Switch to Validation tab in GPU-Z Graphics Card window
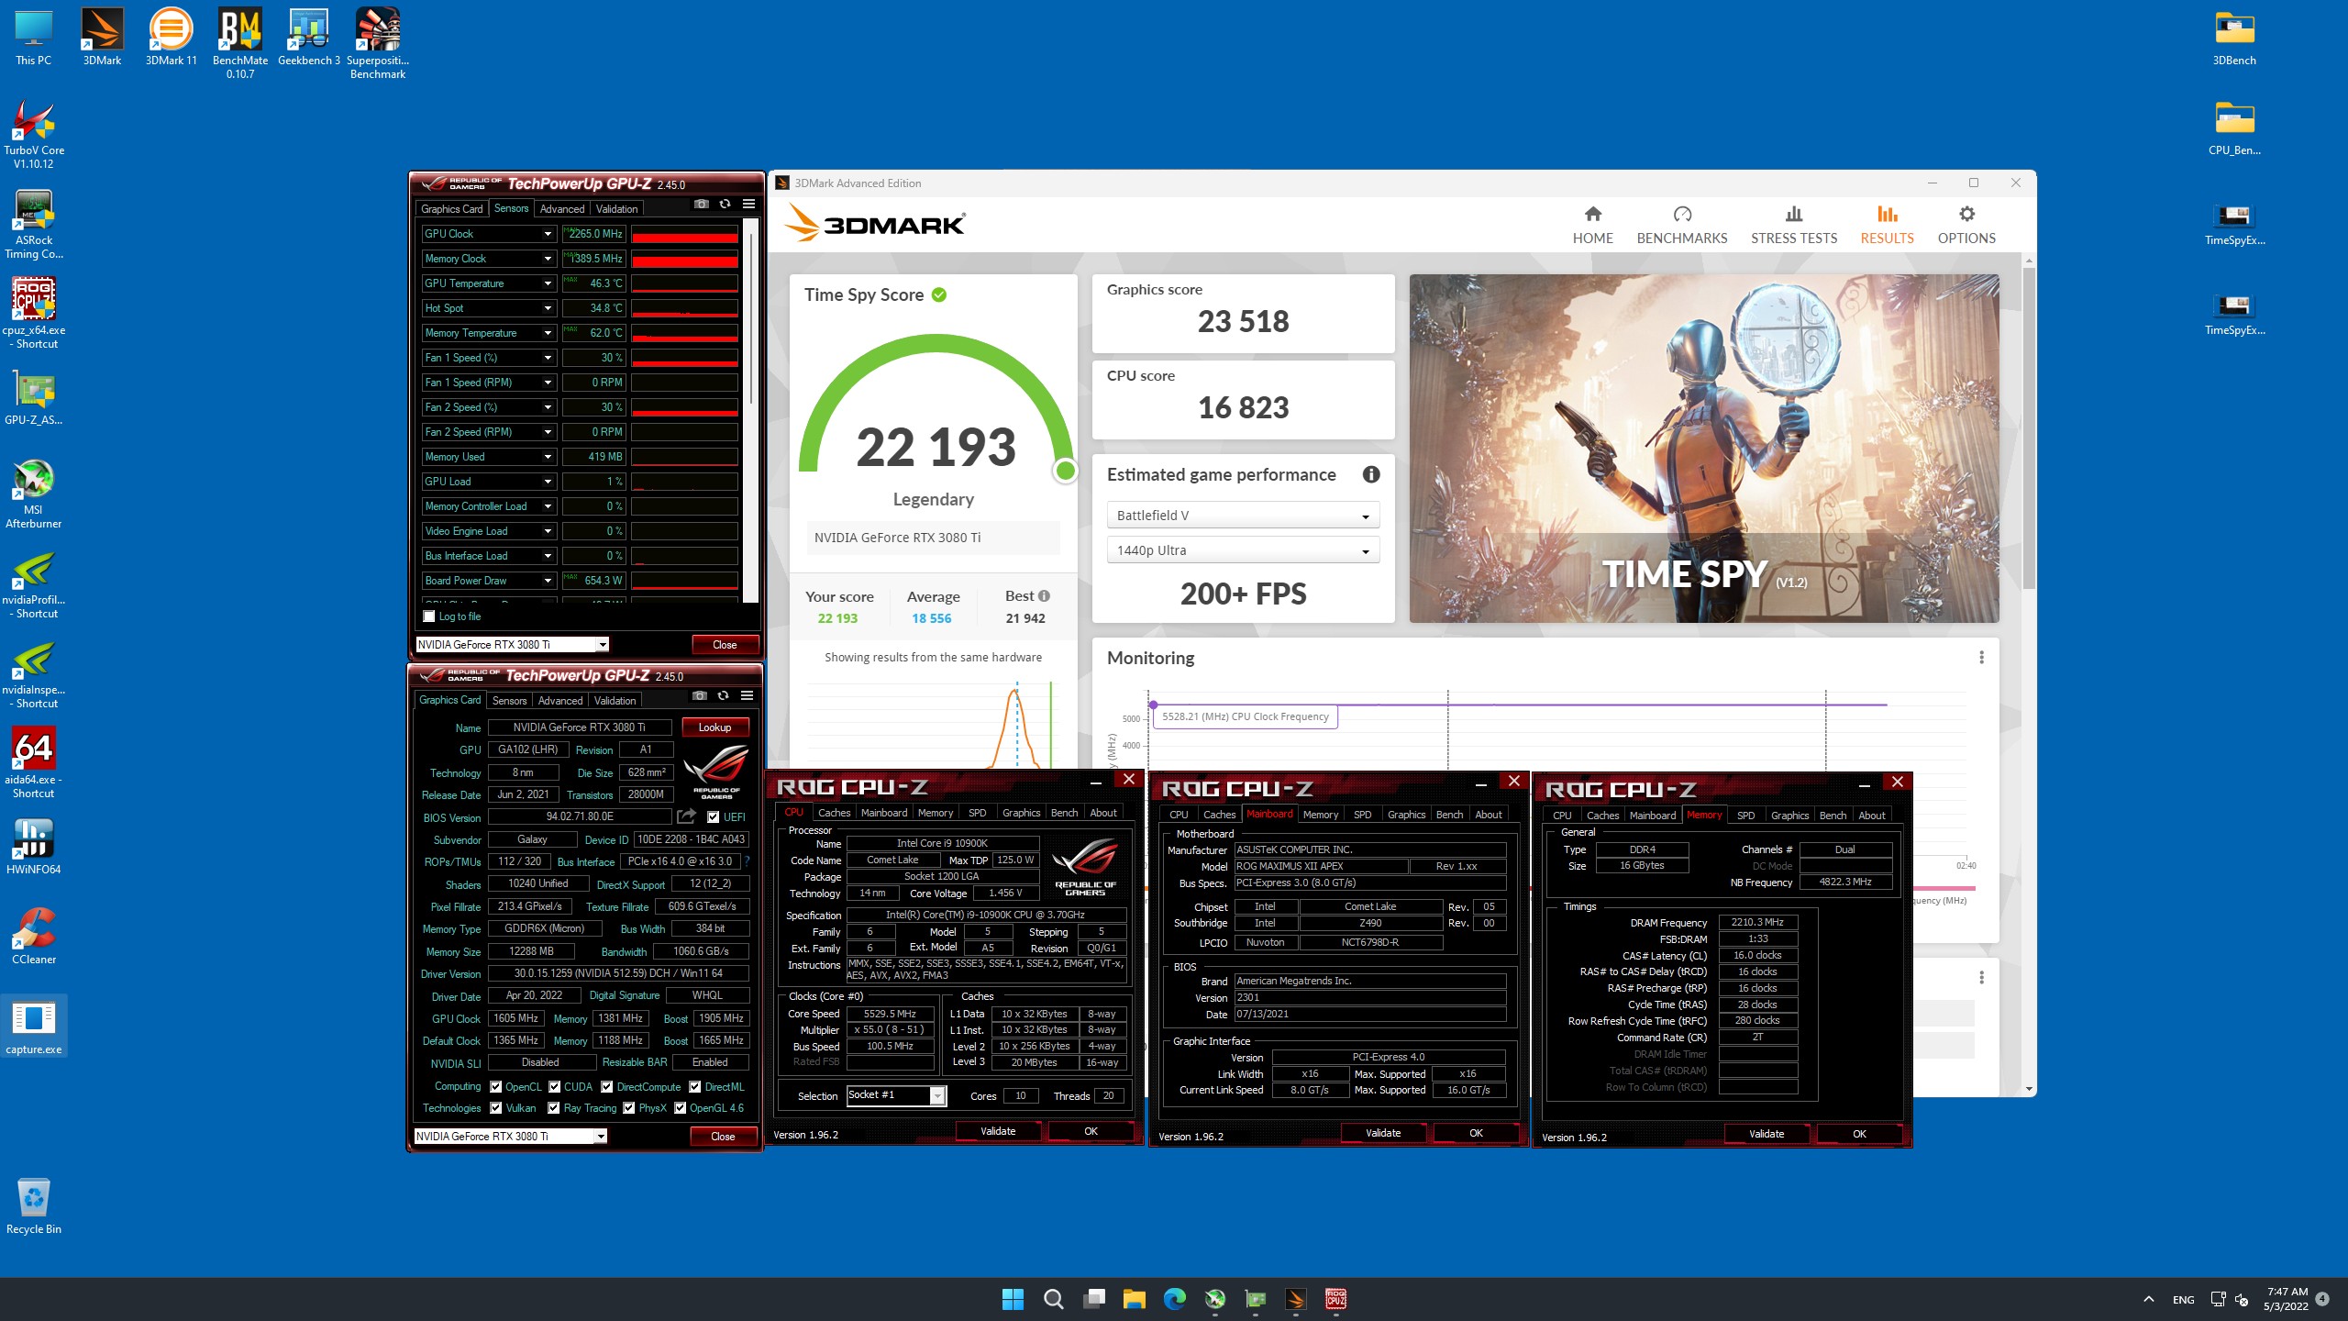 [x=615, y=701]
